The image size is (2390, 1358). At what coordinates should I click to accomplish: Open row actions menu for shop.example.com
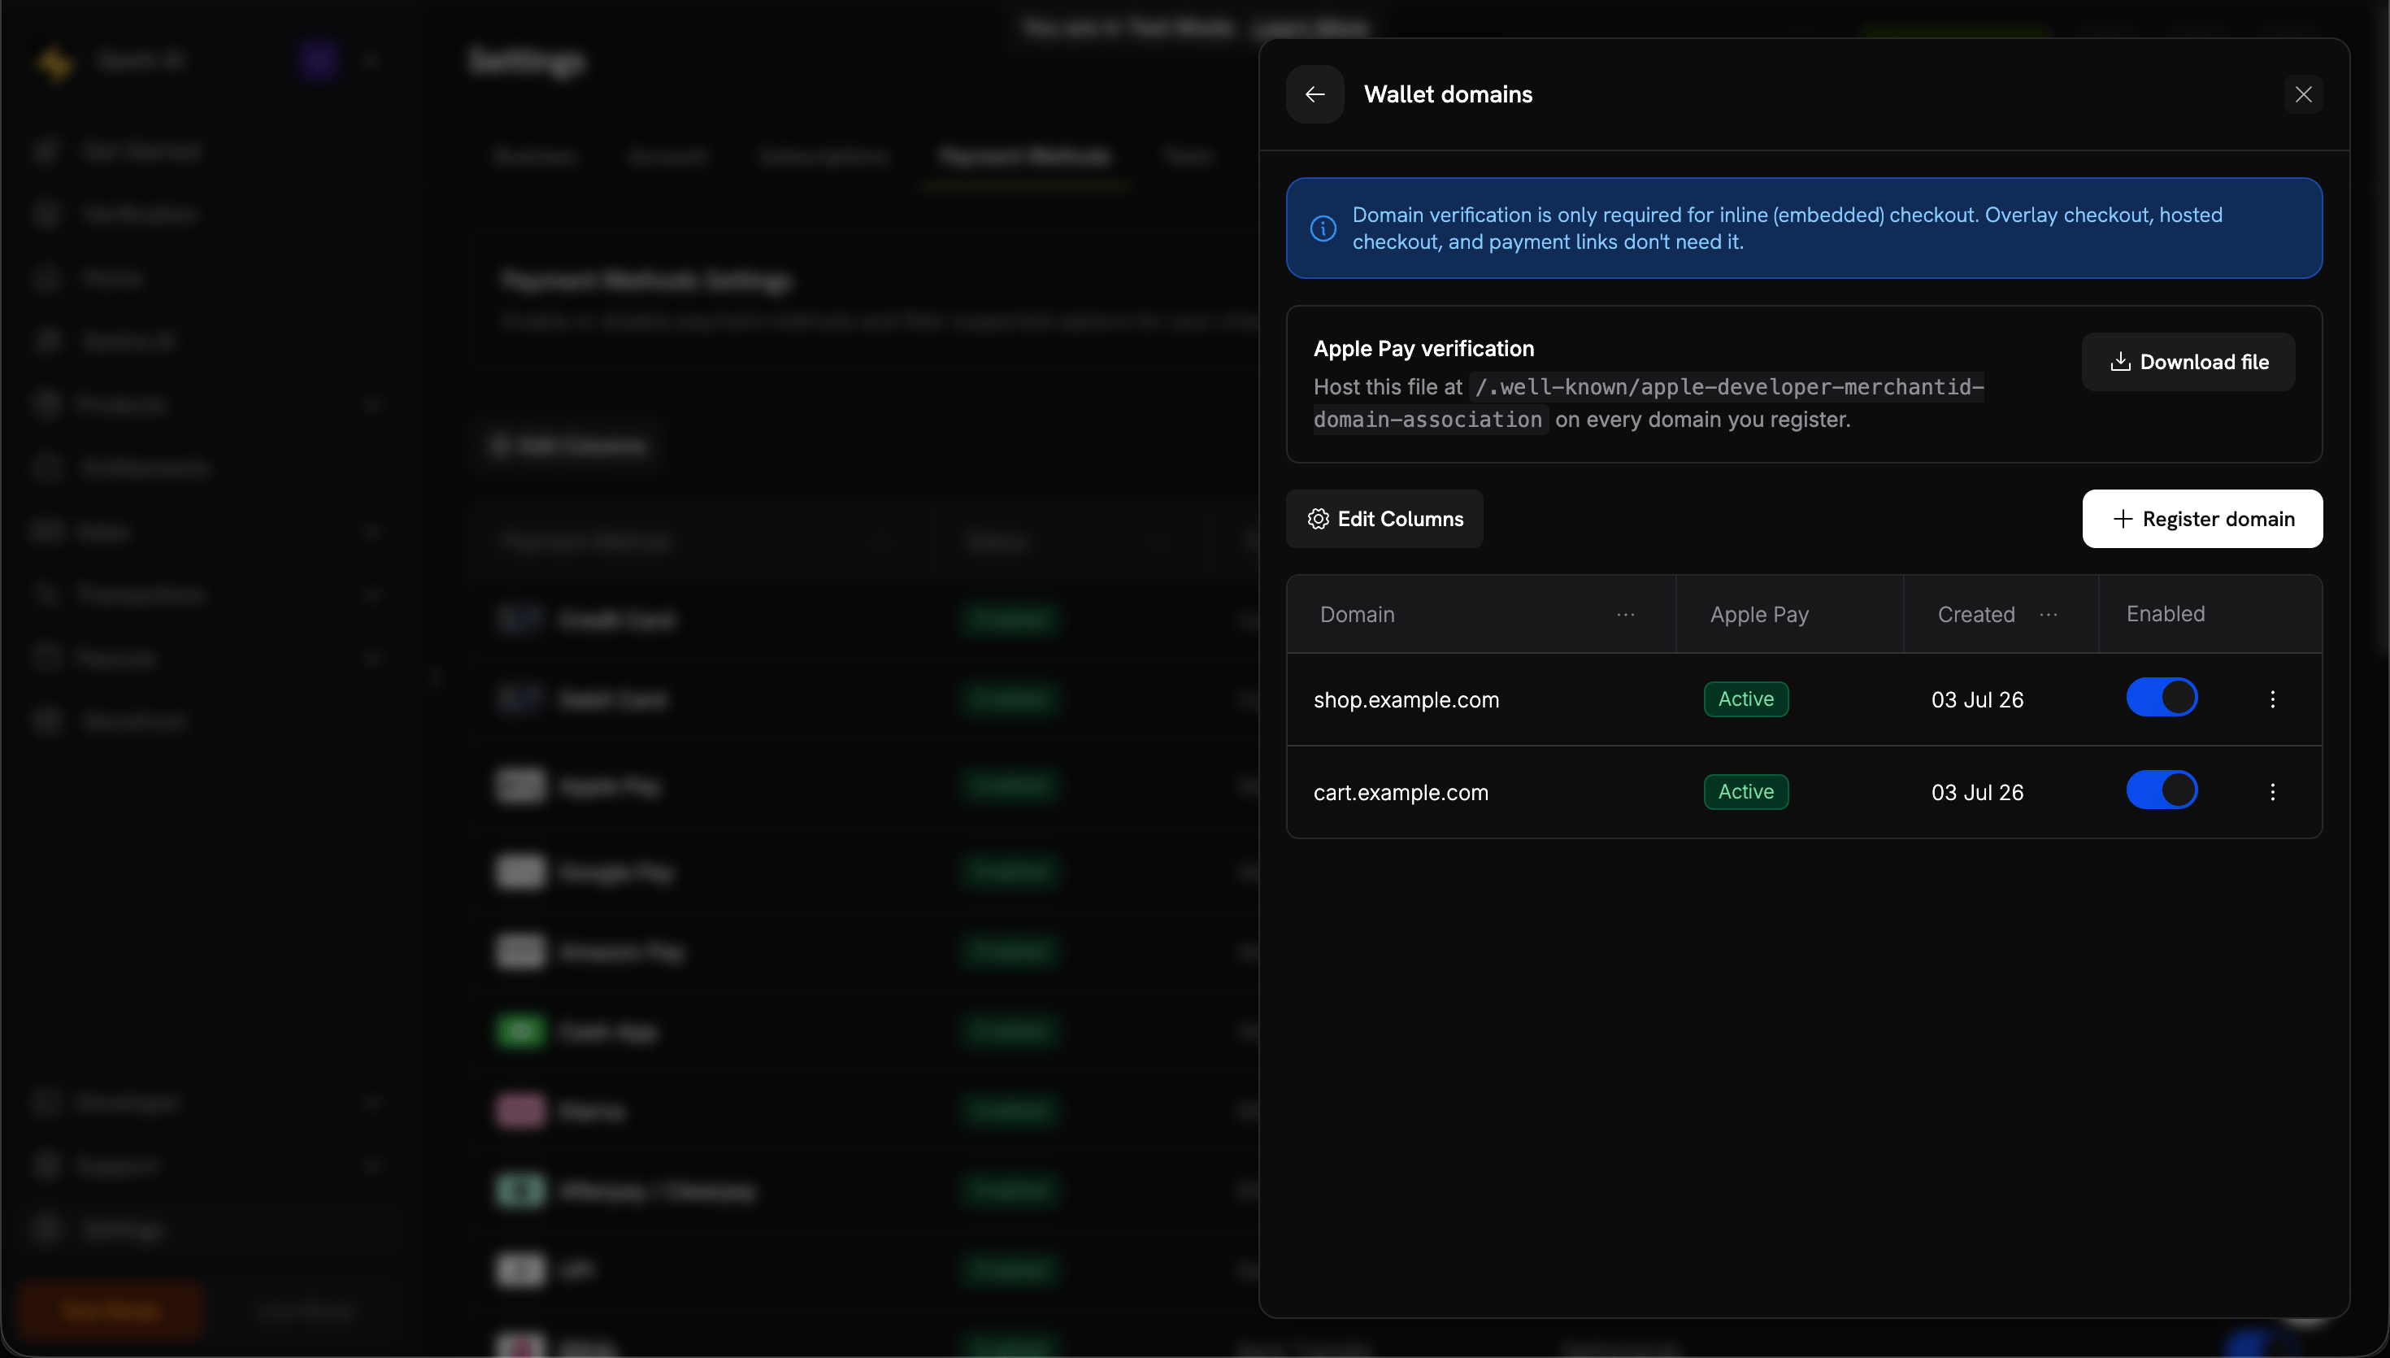coord(2273,699)
